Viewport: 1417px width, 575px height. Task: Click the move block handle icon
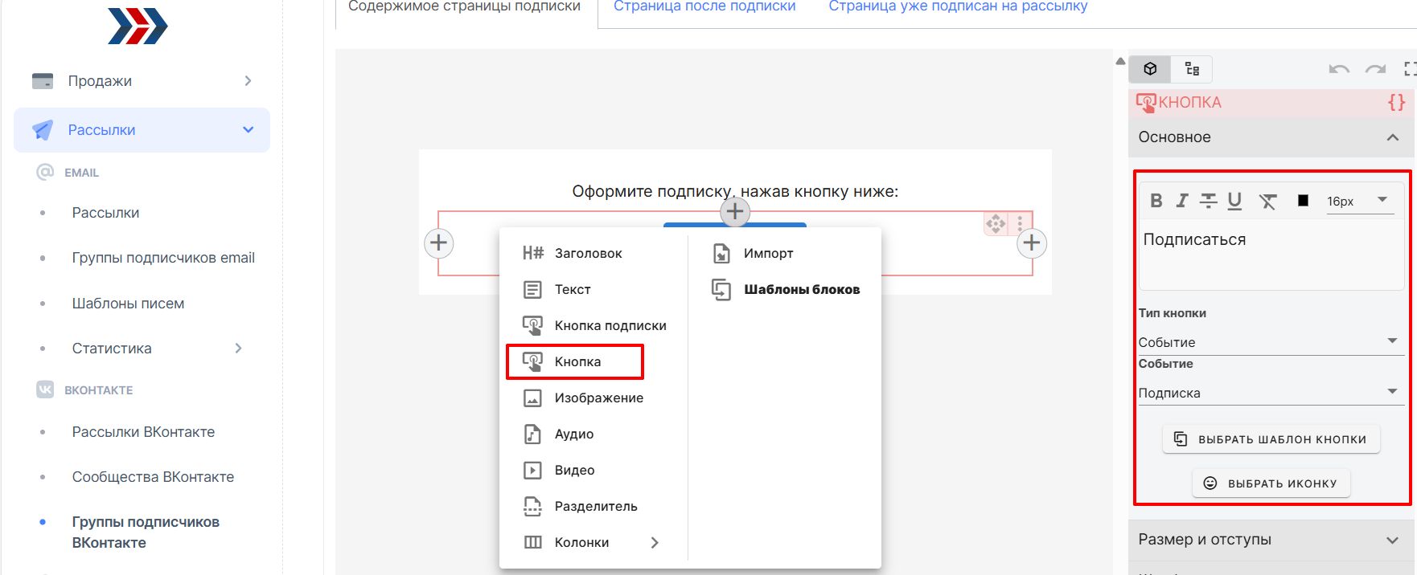coord(996,223)
